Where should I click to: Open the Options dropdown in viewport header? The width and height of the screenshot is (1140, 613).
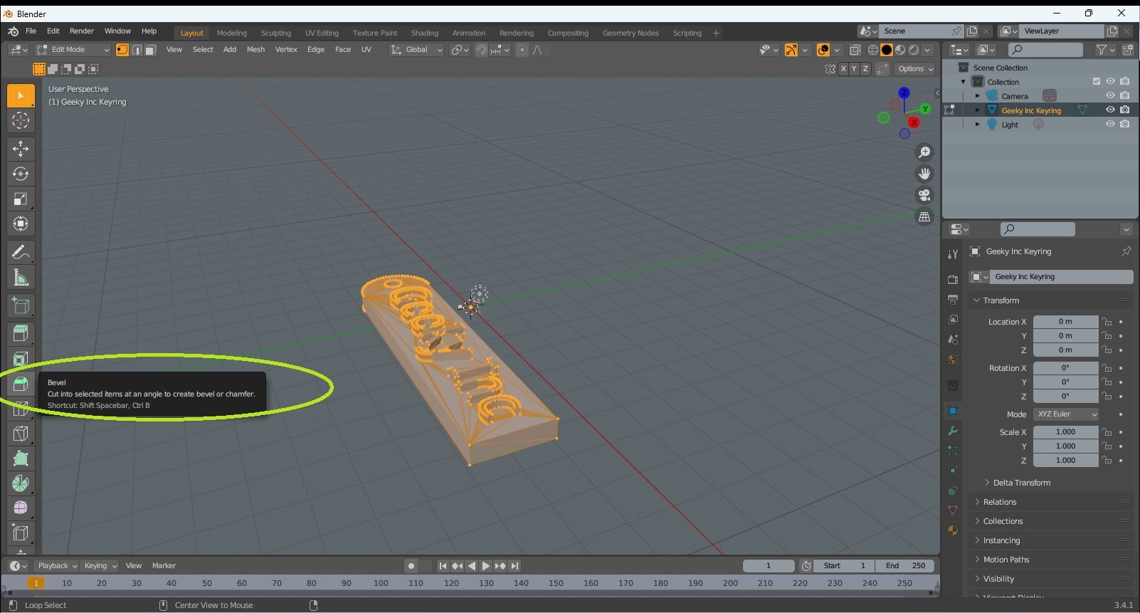[915, 69]
